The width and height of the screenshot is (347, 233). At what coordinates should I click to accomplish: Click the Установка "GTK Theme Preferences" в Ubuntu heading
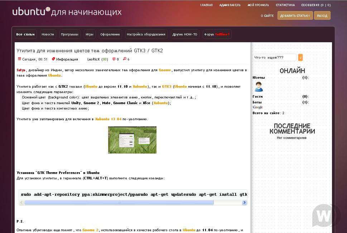point(58,173)
